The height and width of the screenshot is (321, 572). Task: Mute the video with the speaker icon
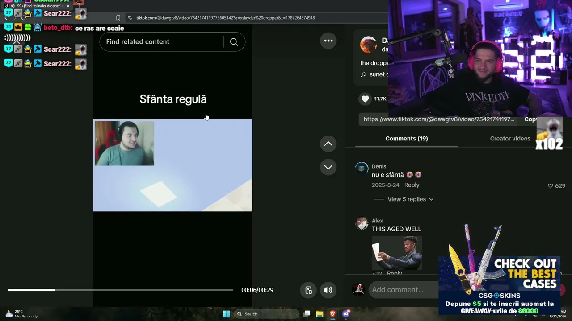pos(328,290)
